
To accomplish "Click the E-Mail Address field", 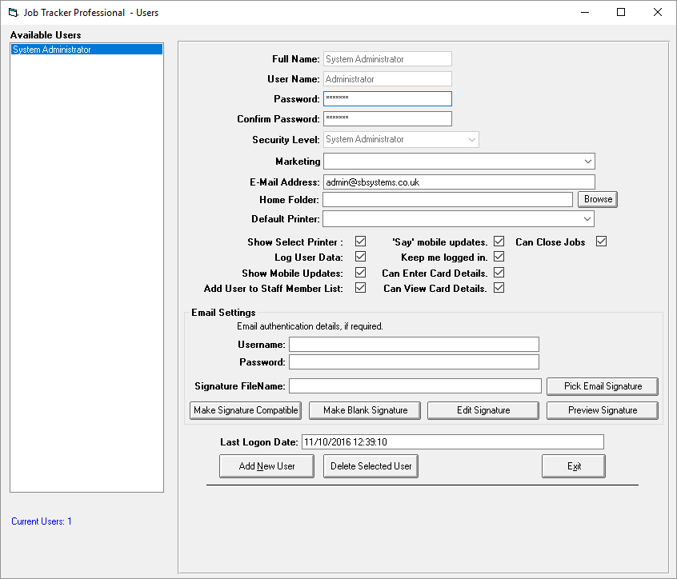I will click(x=459, y=182).
